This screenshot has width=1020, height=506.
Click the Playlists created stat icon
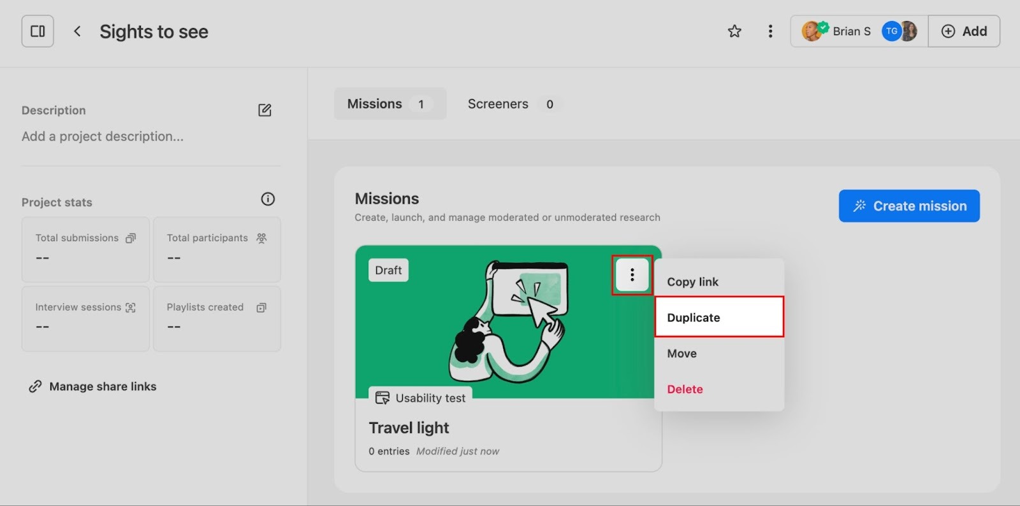[261, 307]
